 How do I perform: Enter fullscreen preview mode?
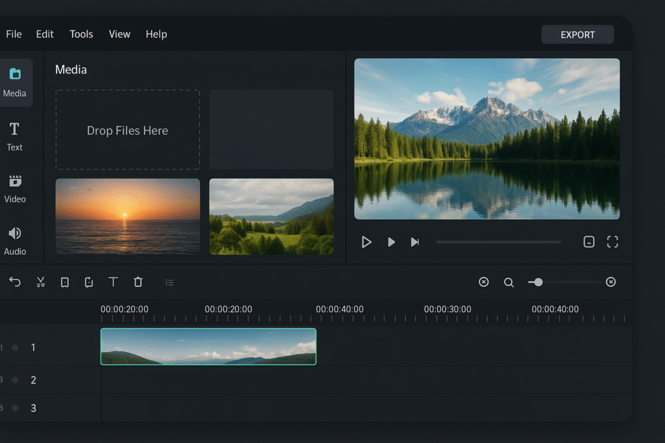(612, 242)
